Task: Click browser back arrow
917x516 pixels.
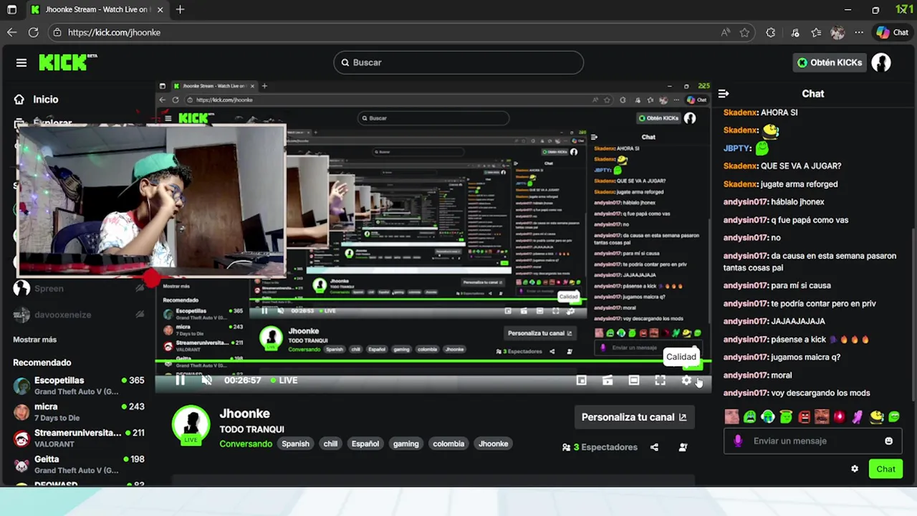Action: pos(11,32)
